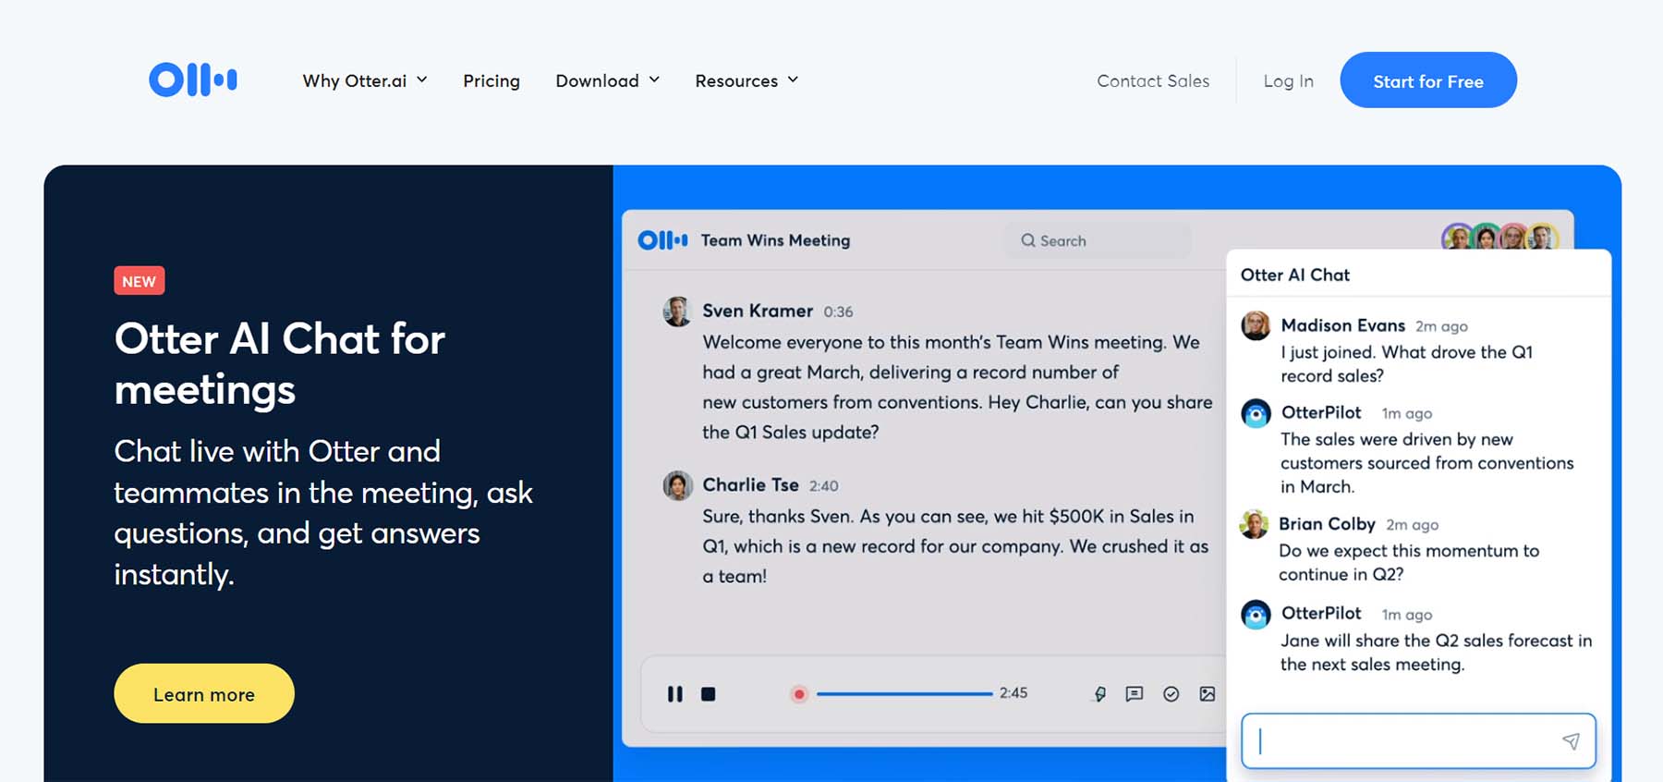This screenshot has width=1663, height=782.
Task: Click the 2:45 elapsed time in player
Action: tap(1014, 693)
